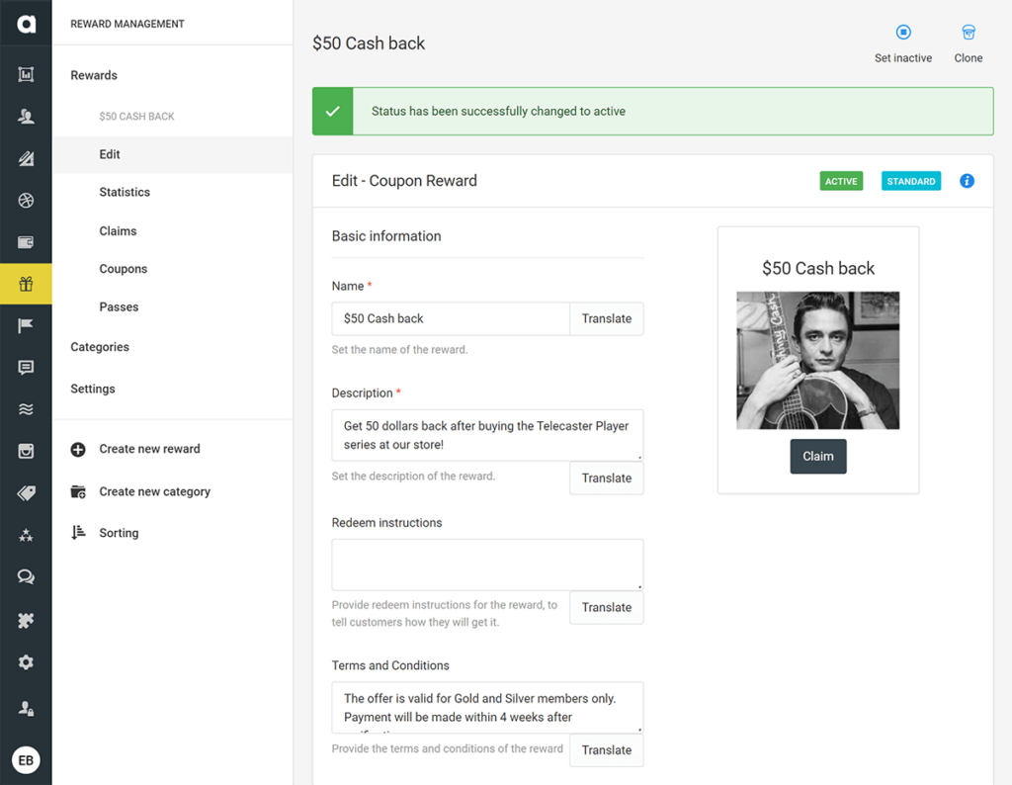Screen dimensions: 1012x785
Task: Open Rewards via the gift icon in sidebar
Action: [x=26, y=284]
